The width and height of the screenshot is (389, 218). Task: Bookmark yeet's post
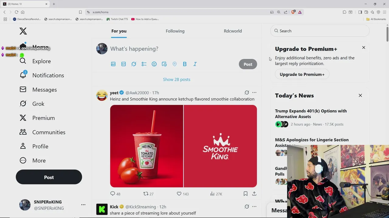(x=246, y=194)
